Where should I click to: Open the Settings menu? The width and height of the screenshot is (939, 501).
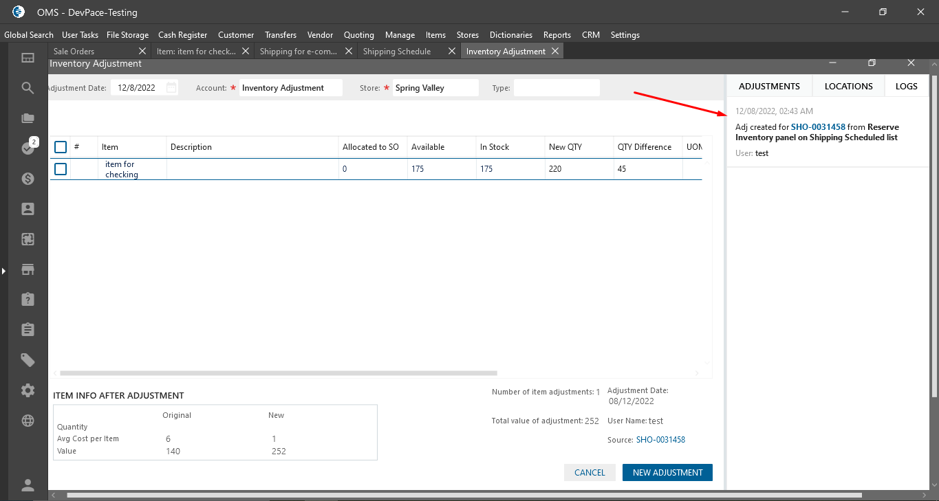pyautogui.click(x=625, y=35)
